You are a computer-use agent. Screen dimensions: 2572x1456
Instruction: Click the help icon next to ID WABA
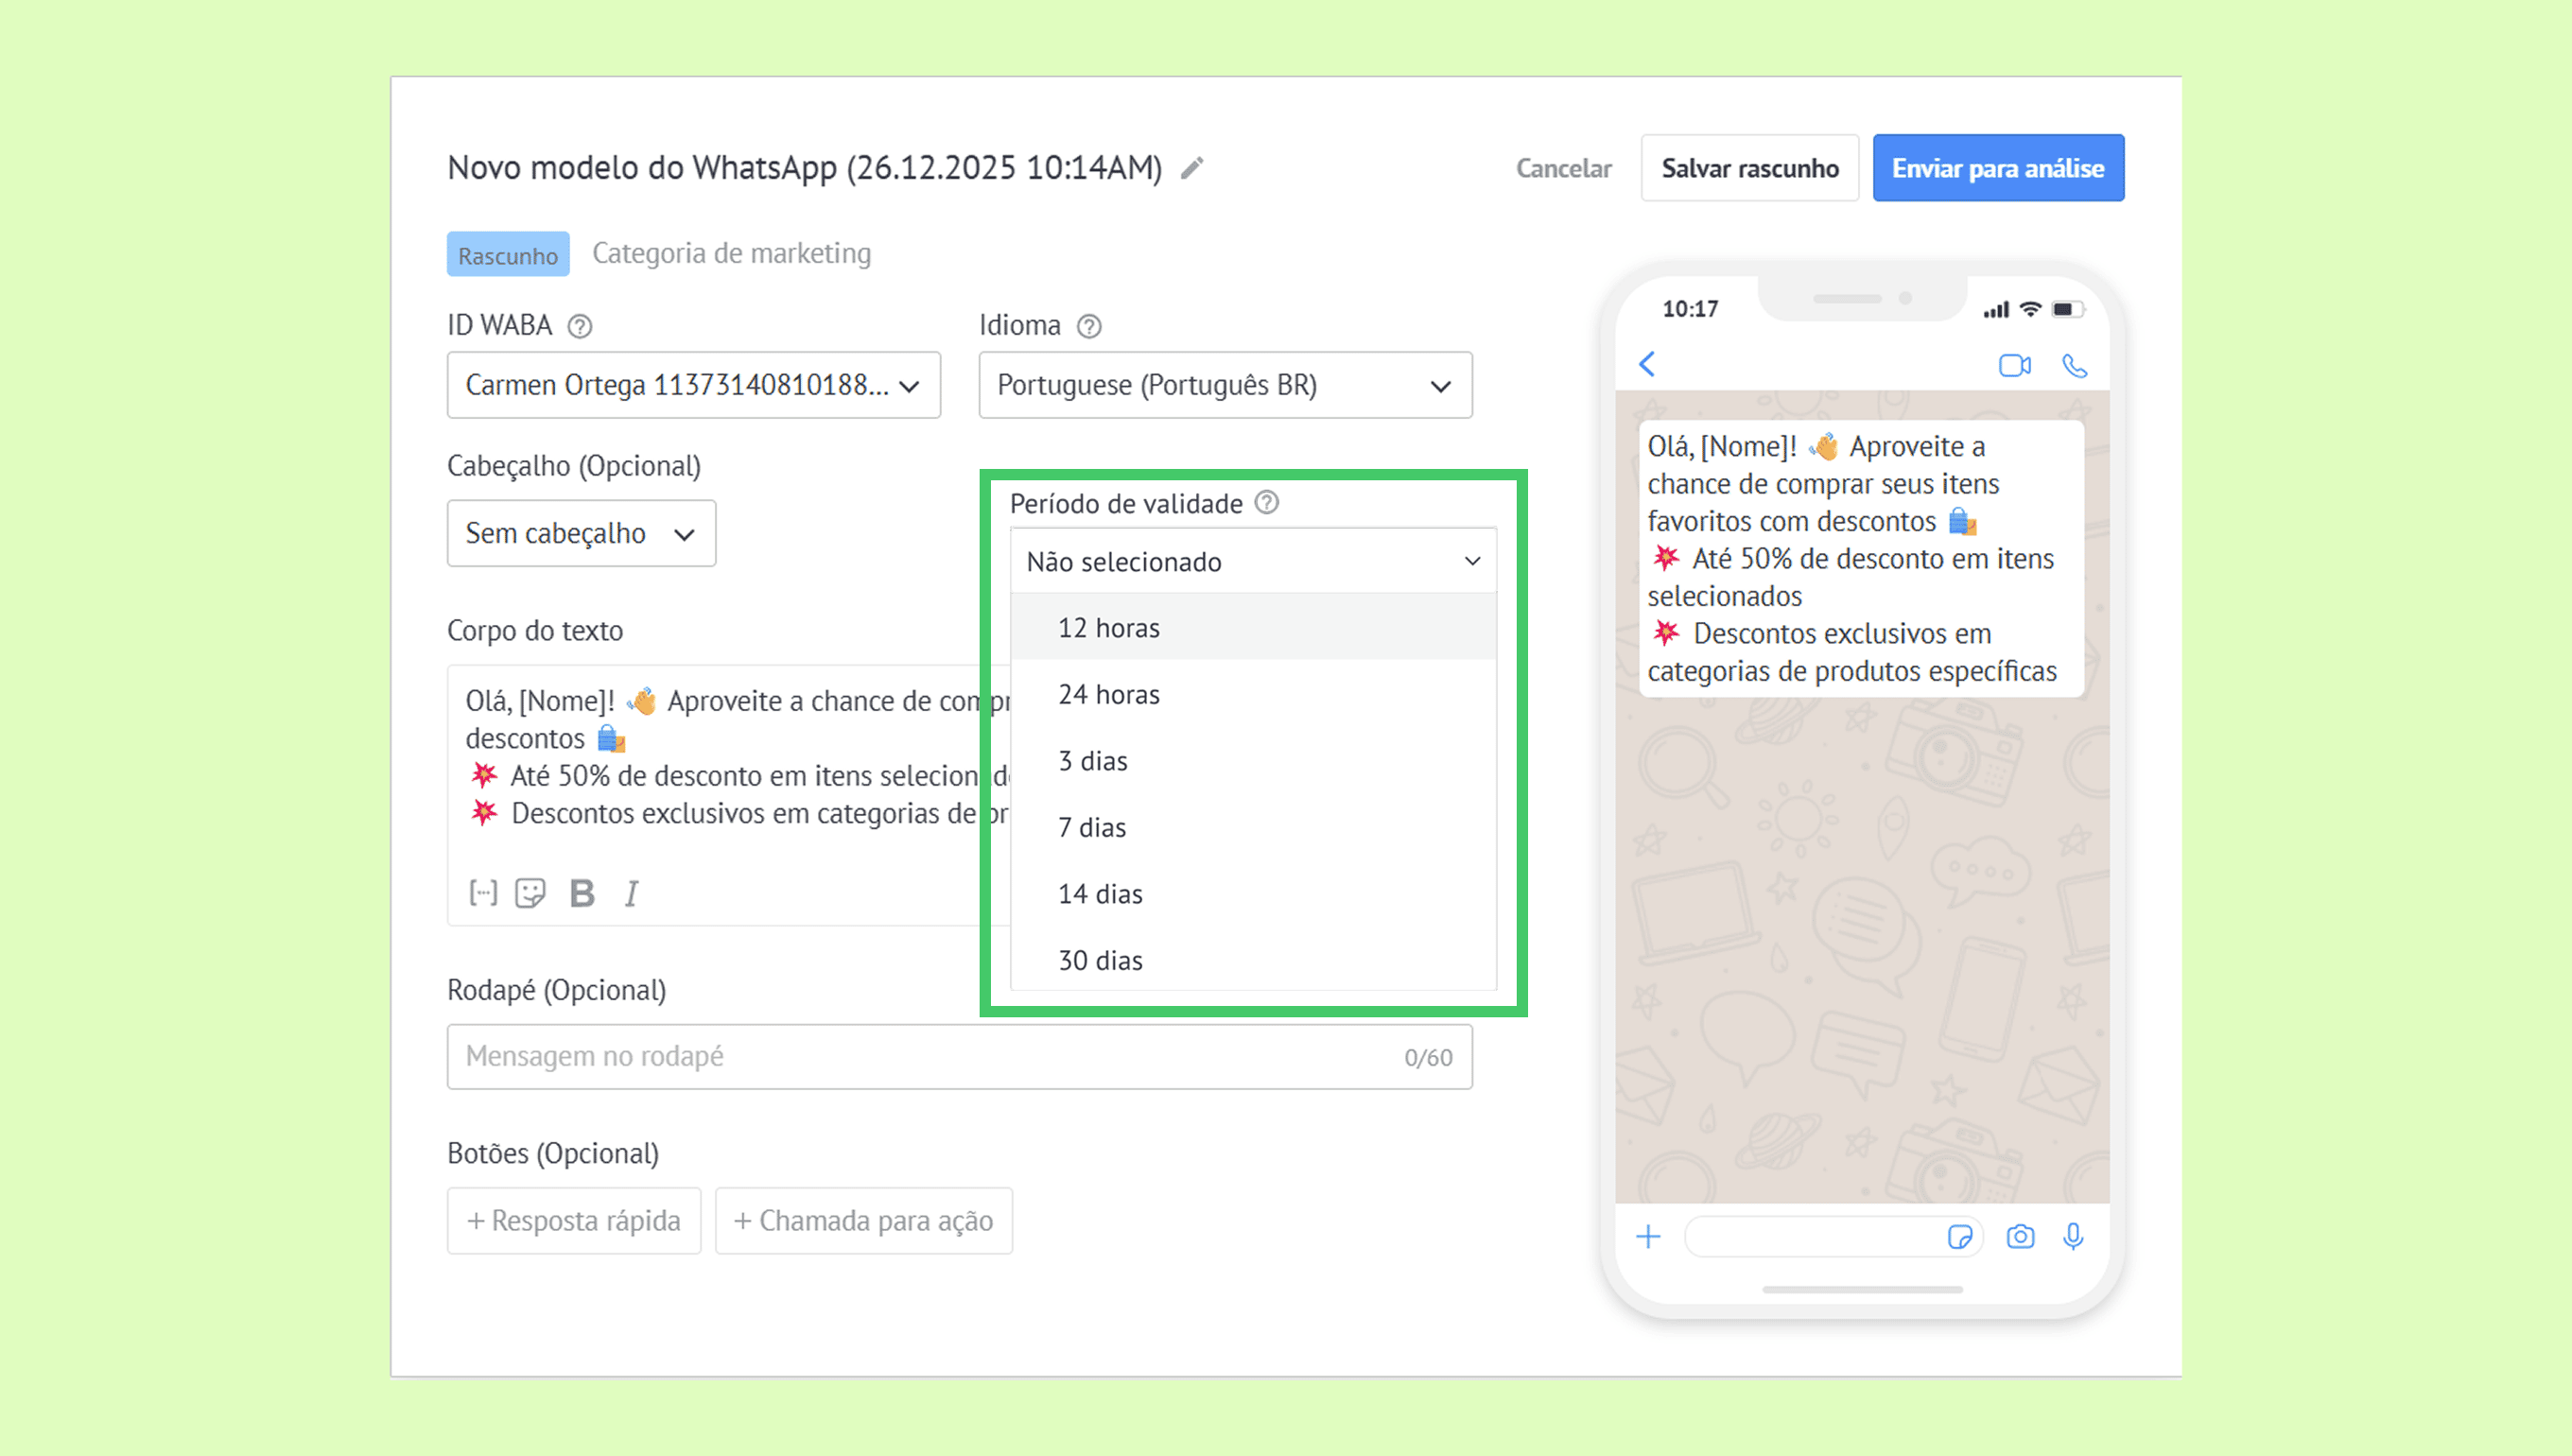click(580, 326)
